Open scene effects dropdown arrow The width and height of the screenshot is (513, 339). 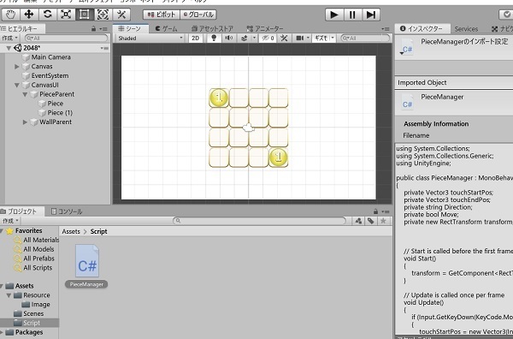point(254,39)
